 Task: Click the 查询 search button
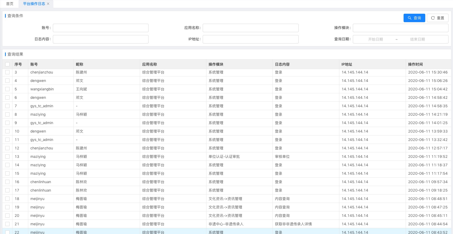coord(414,18)
